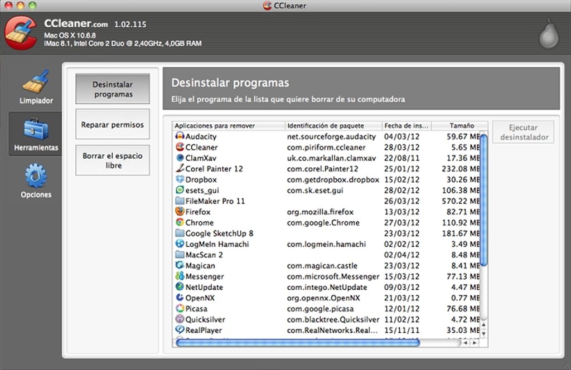Sort by Identificación de paquete column
Viewport: 571px width, 370px height.
(333, 125)
